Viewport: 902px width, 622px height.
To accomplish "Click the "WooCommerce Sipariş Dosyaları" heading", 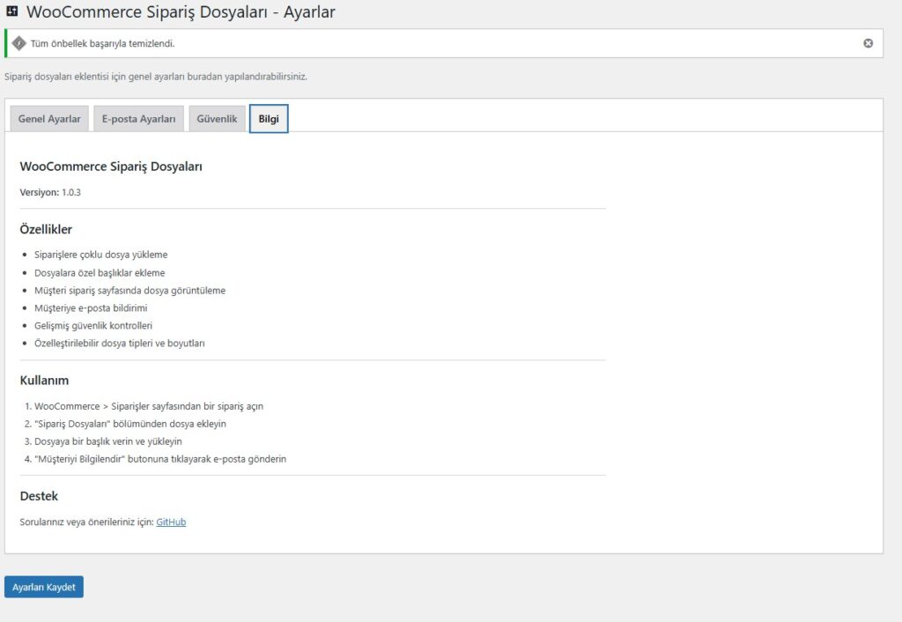I will tap(111, 166).
